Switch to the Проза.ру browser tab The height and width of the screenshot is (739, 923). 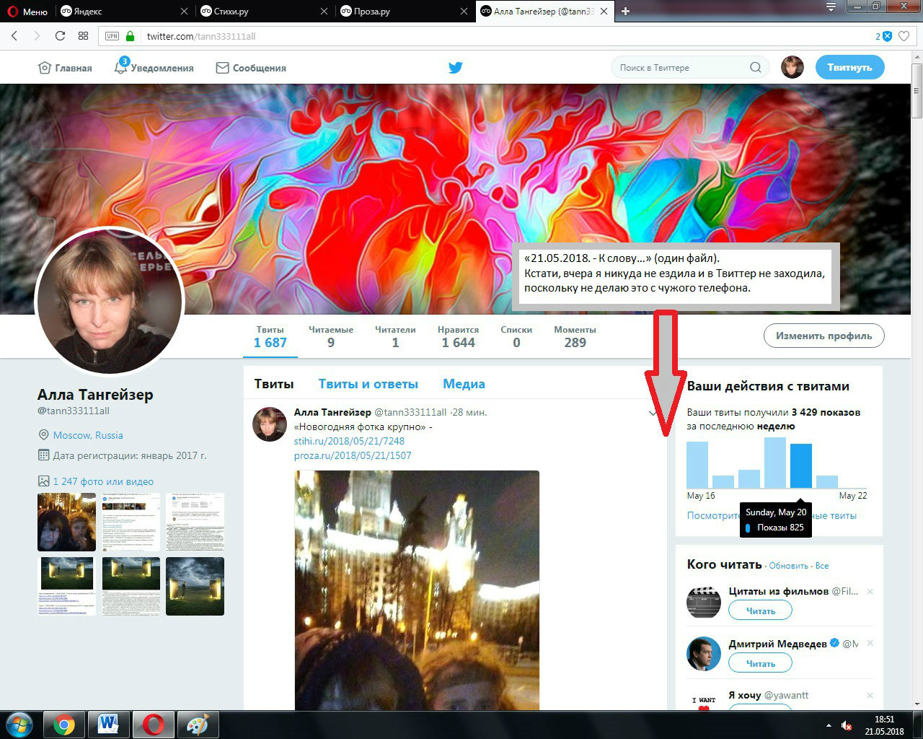click(x=403, y=12)
